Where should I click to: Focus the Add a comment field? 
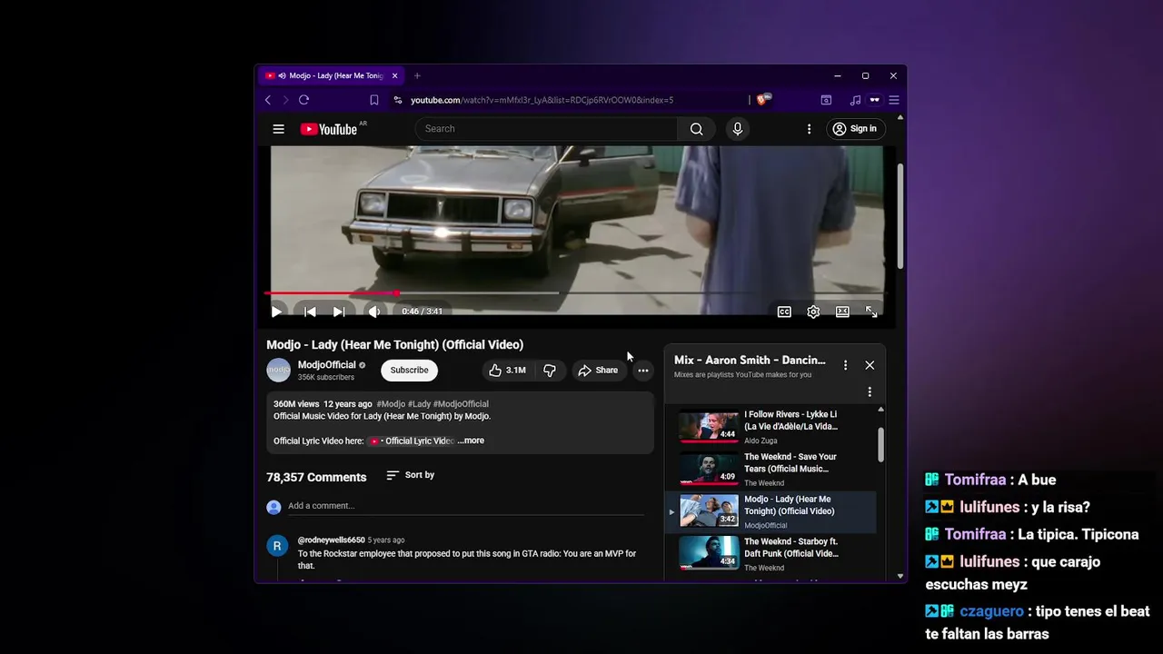tap(468, 506)
